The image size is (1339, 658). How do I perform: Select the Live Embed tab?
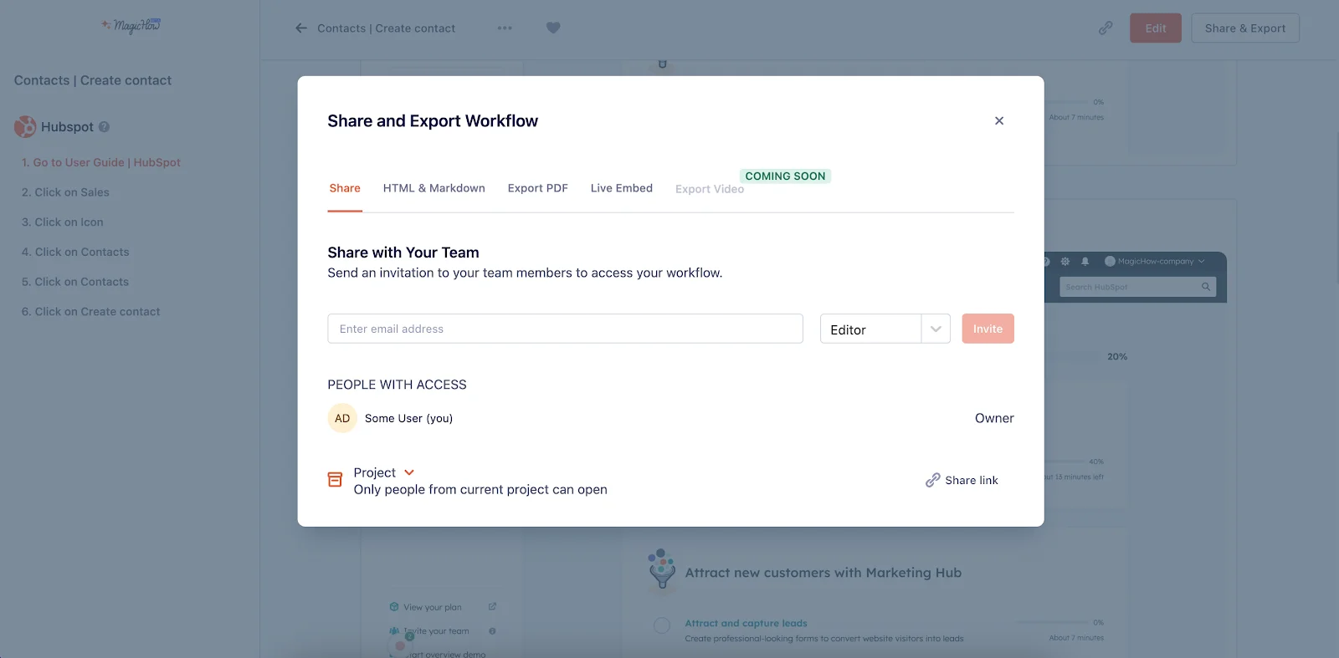click(621, 188)
